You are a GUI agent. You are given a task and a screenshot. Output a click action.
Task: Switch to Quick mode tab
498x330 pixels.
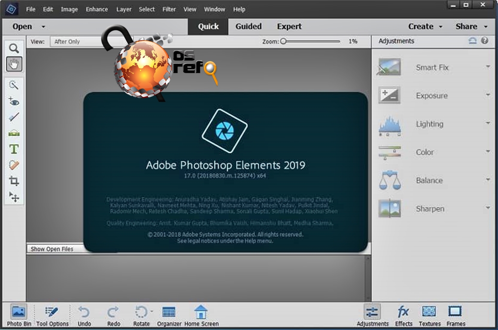coord(208,26)
